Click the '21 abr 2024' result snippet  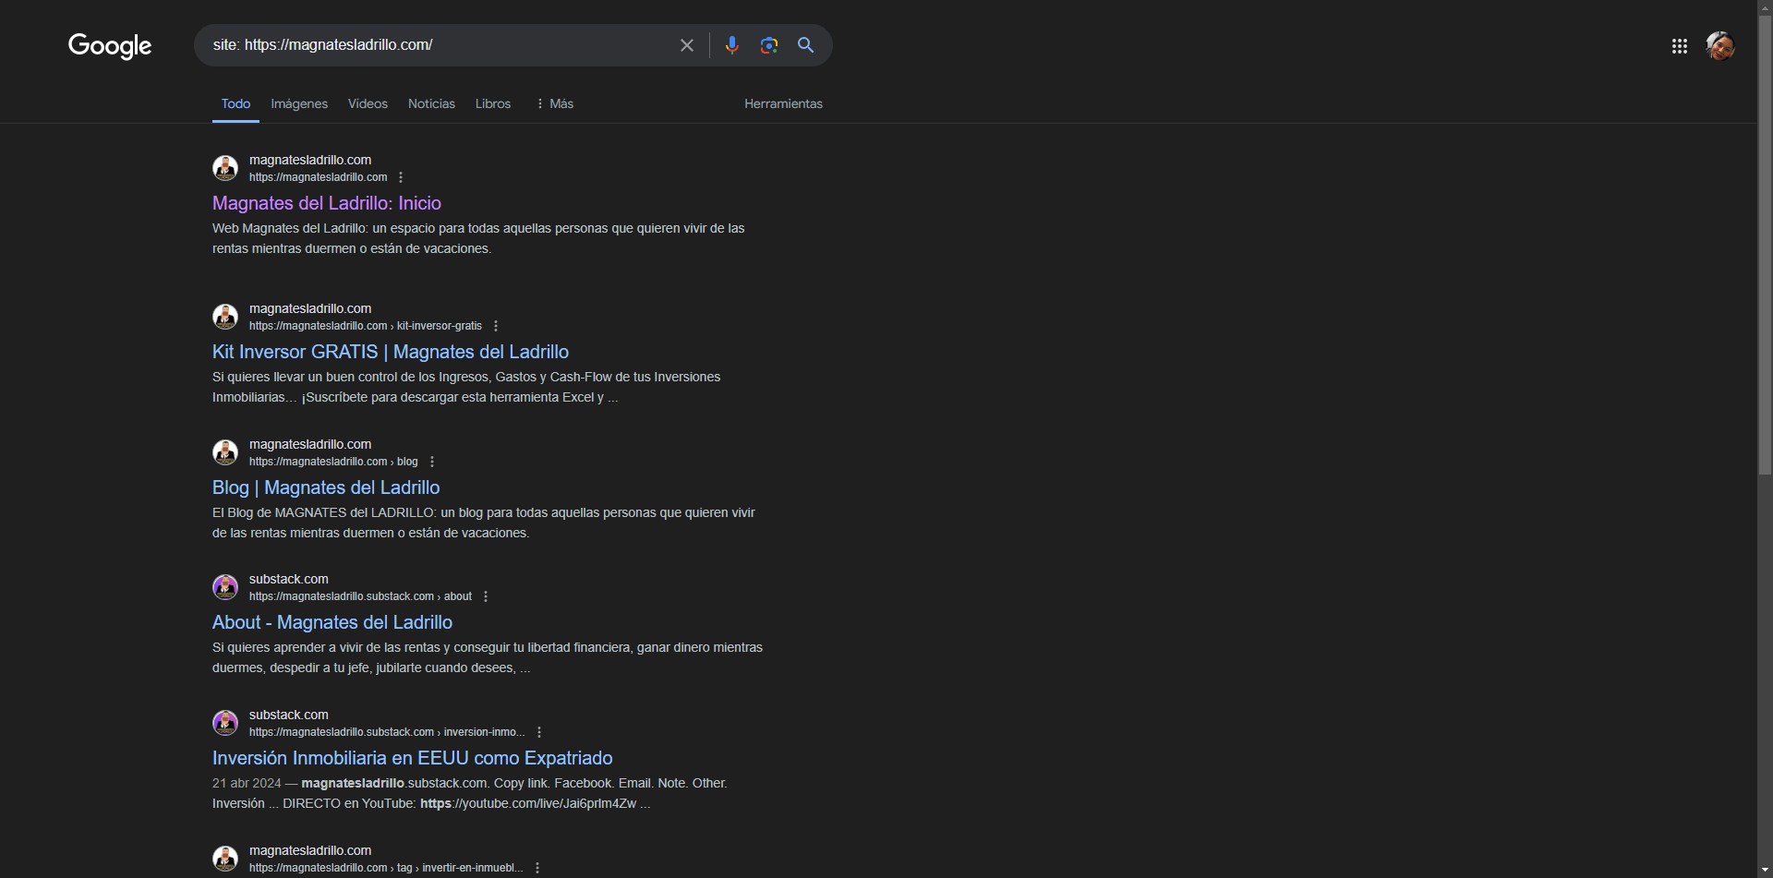click(470, 793)
